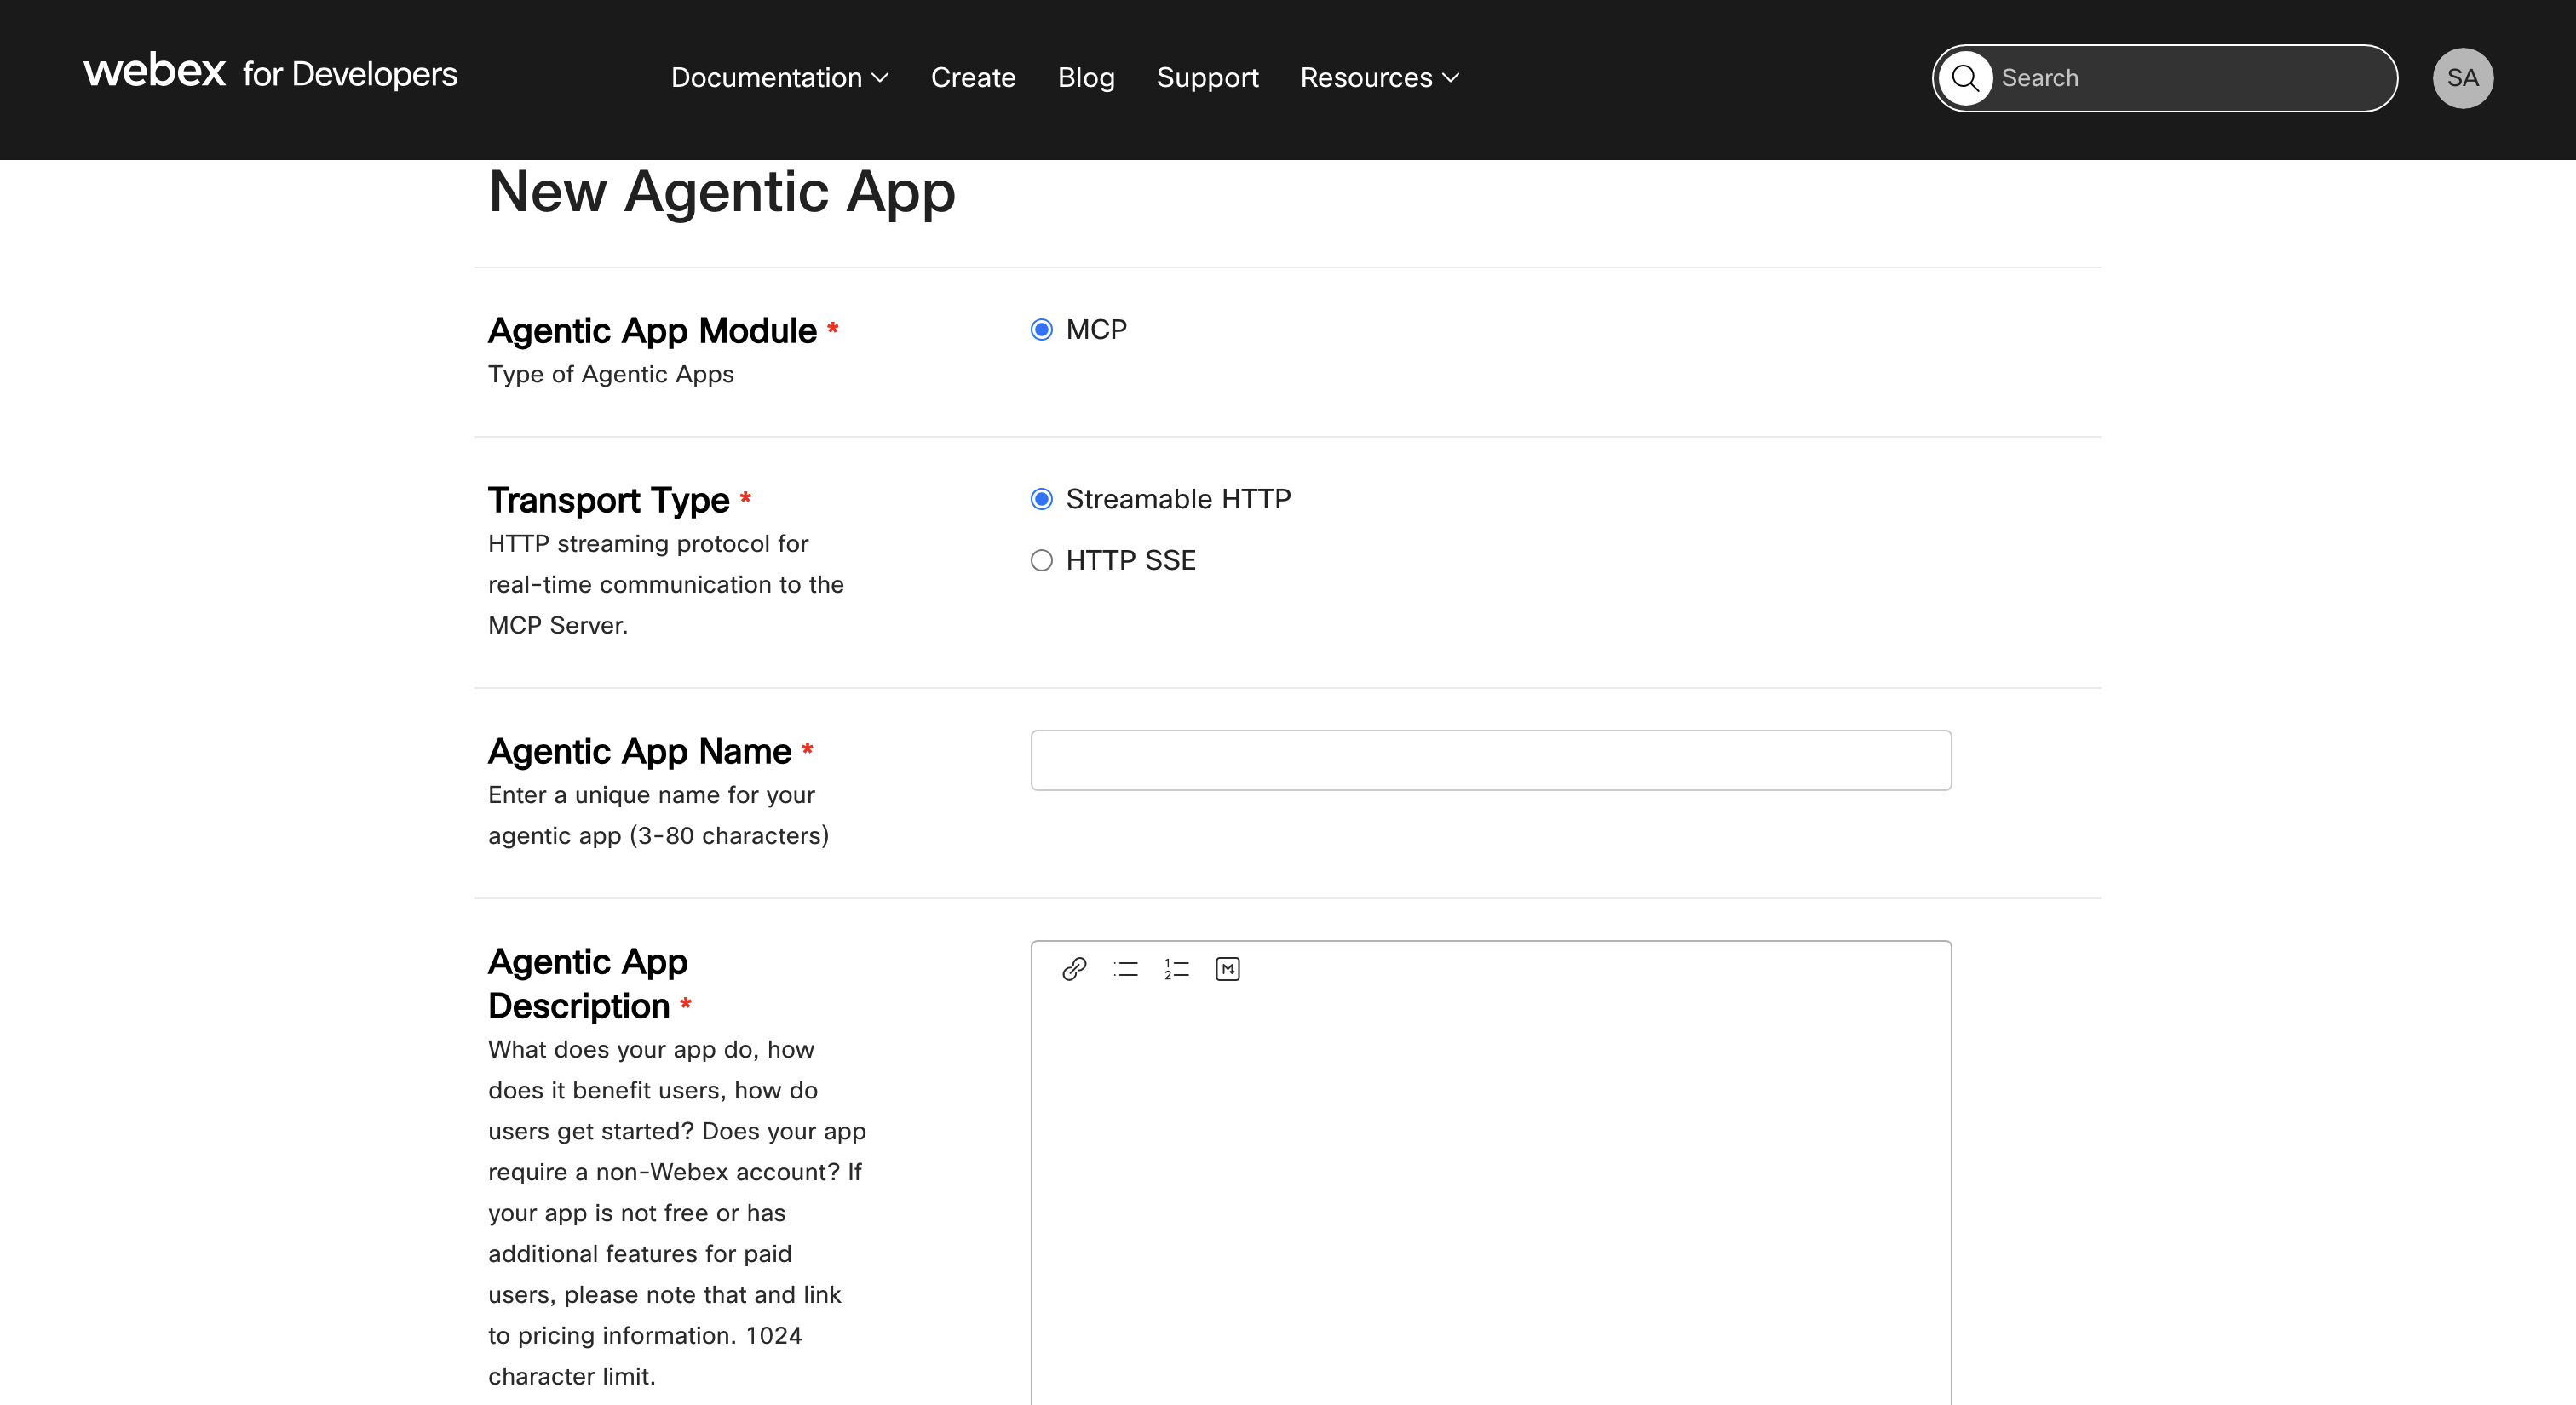Collapse the Documentation chevron arrow
2576x1405 pixels.
coord(881,78)
